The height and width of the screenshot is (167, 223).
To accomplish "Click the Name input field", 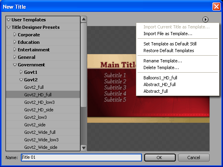I will (81, 158).
